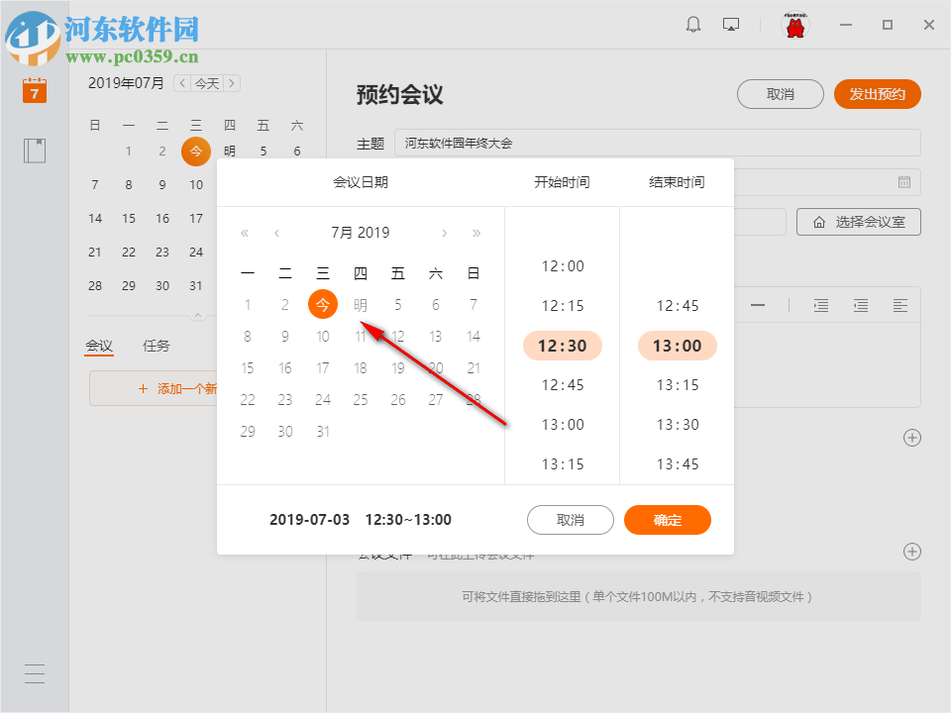Screen dimensions: 951x713
Task: Open the user avatar menu
Action: (795, 24)
